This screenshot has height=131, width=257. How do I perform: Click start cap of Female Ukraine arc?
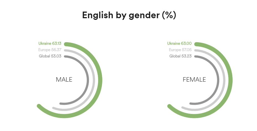196,44
